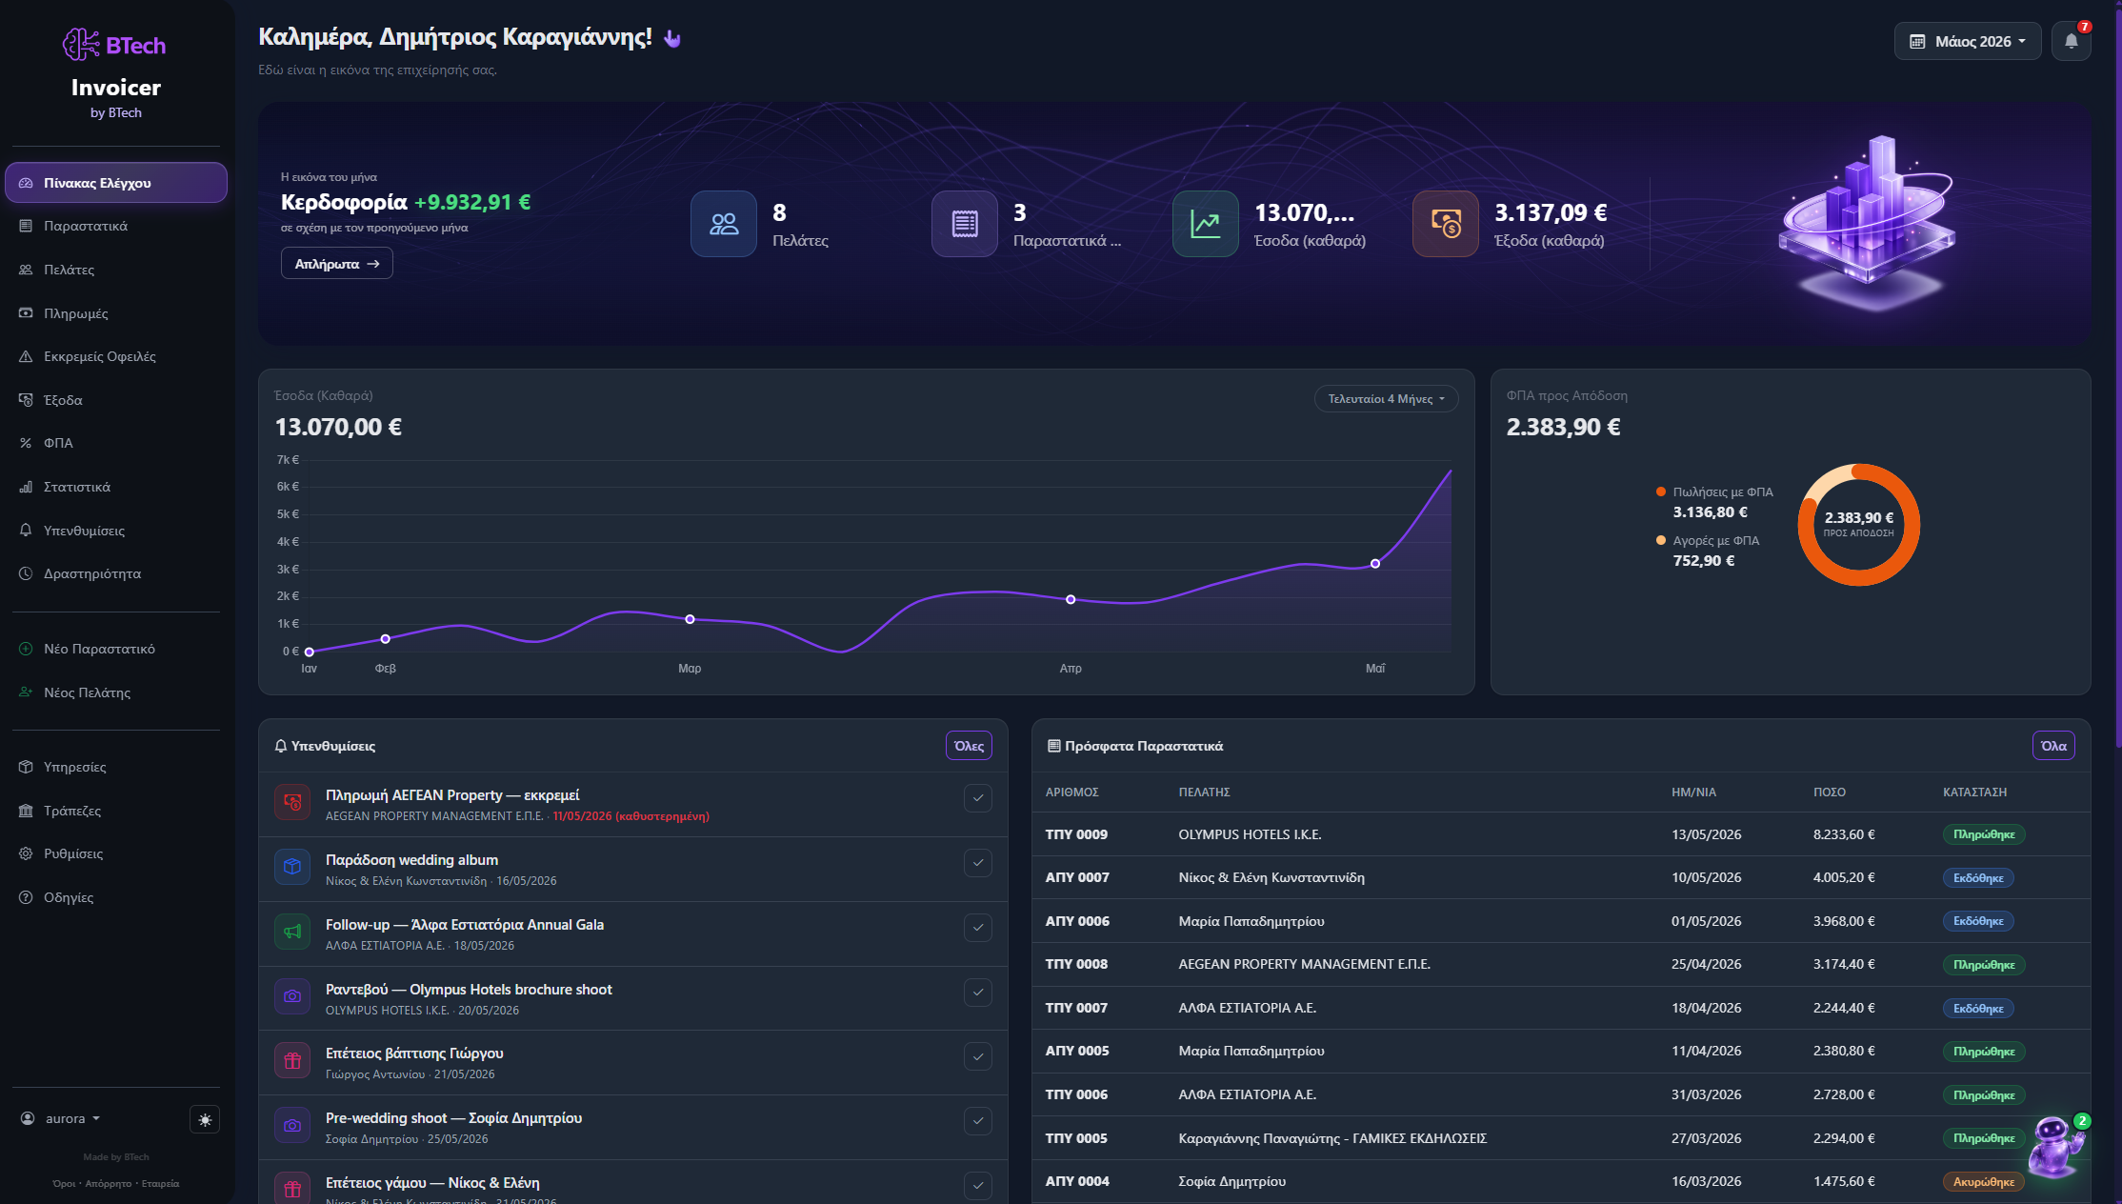The image size is (2122, 1204).
Task: Open Δραστηριότητα log
Action: pos(116,573)
